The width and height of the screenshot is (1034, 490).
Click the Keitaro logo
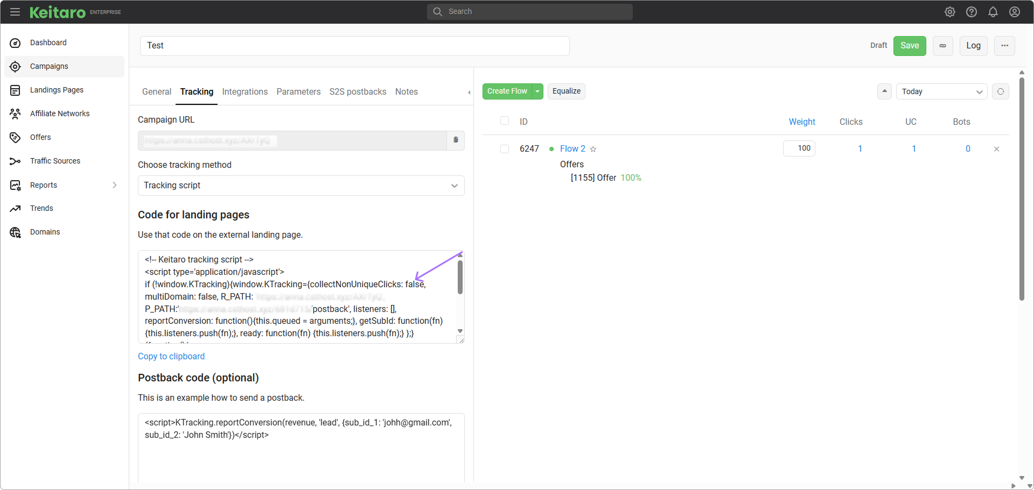pos(58,12)
